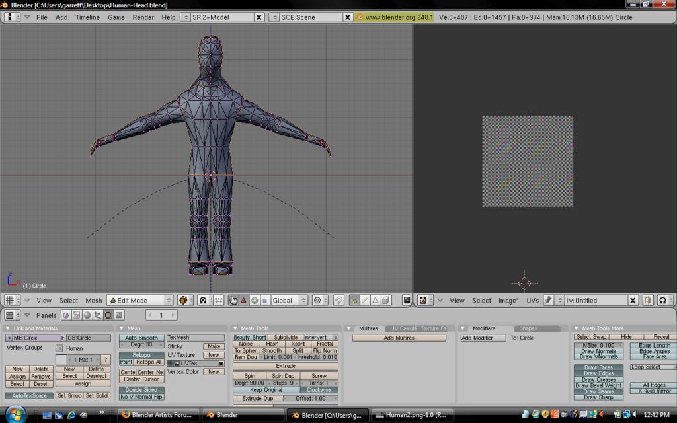
Task: Select the rotate manipulator ring icon
Action: 255,301
